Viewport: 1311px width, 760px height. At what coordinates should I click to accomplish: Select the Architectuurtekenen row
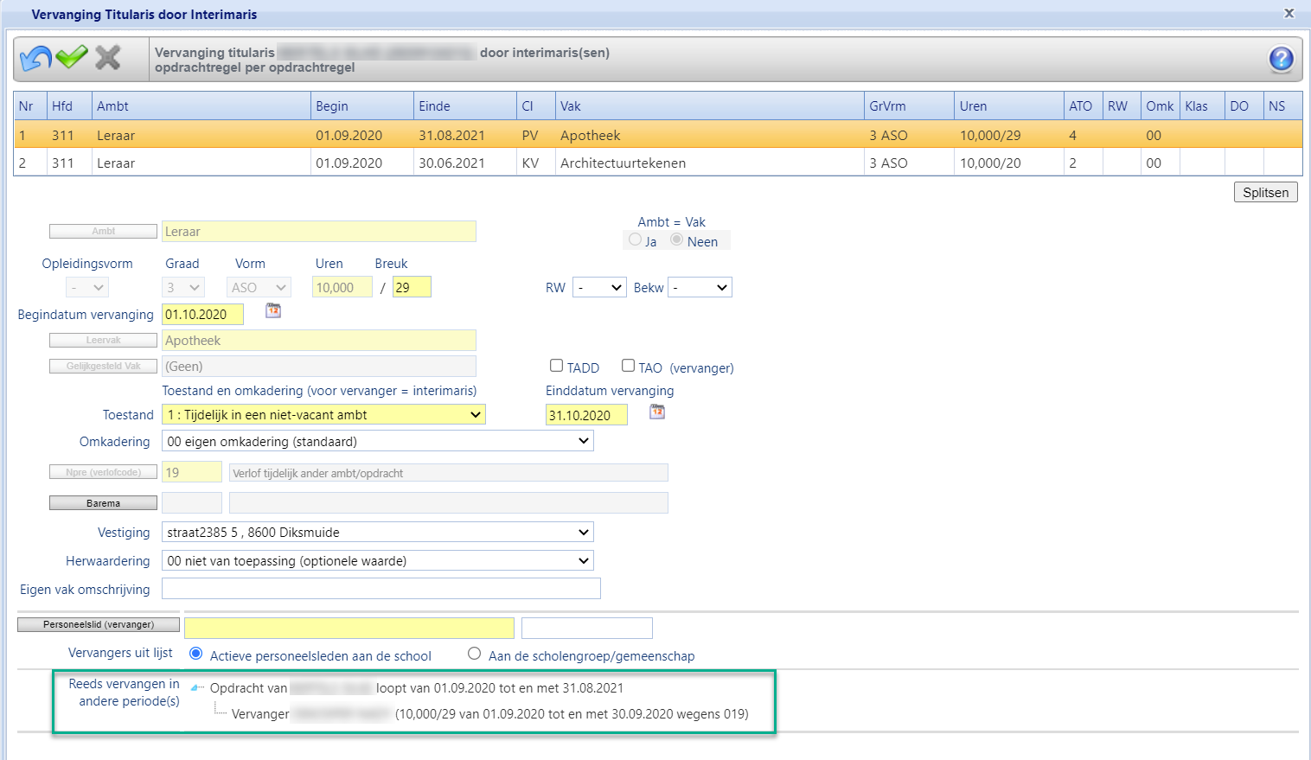(658, 163)
